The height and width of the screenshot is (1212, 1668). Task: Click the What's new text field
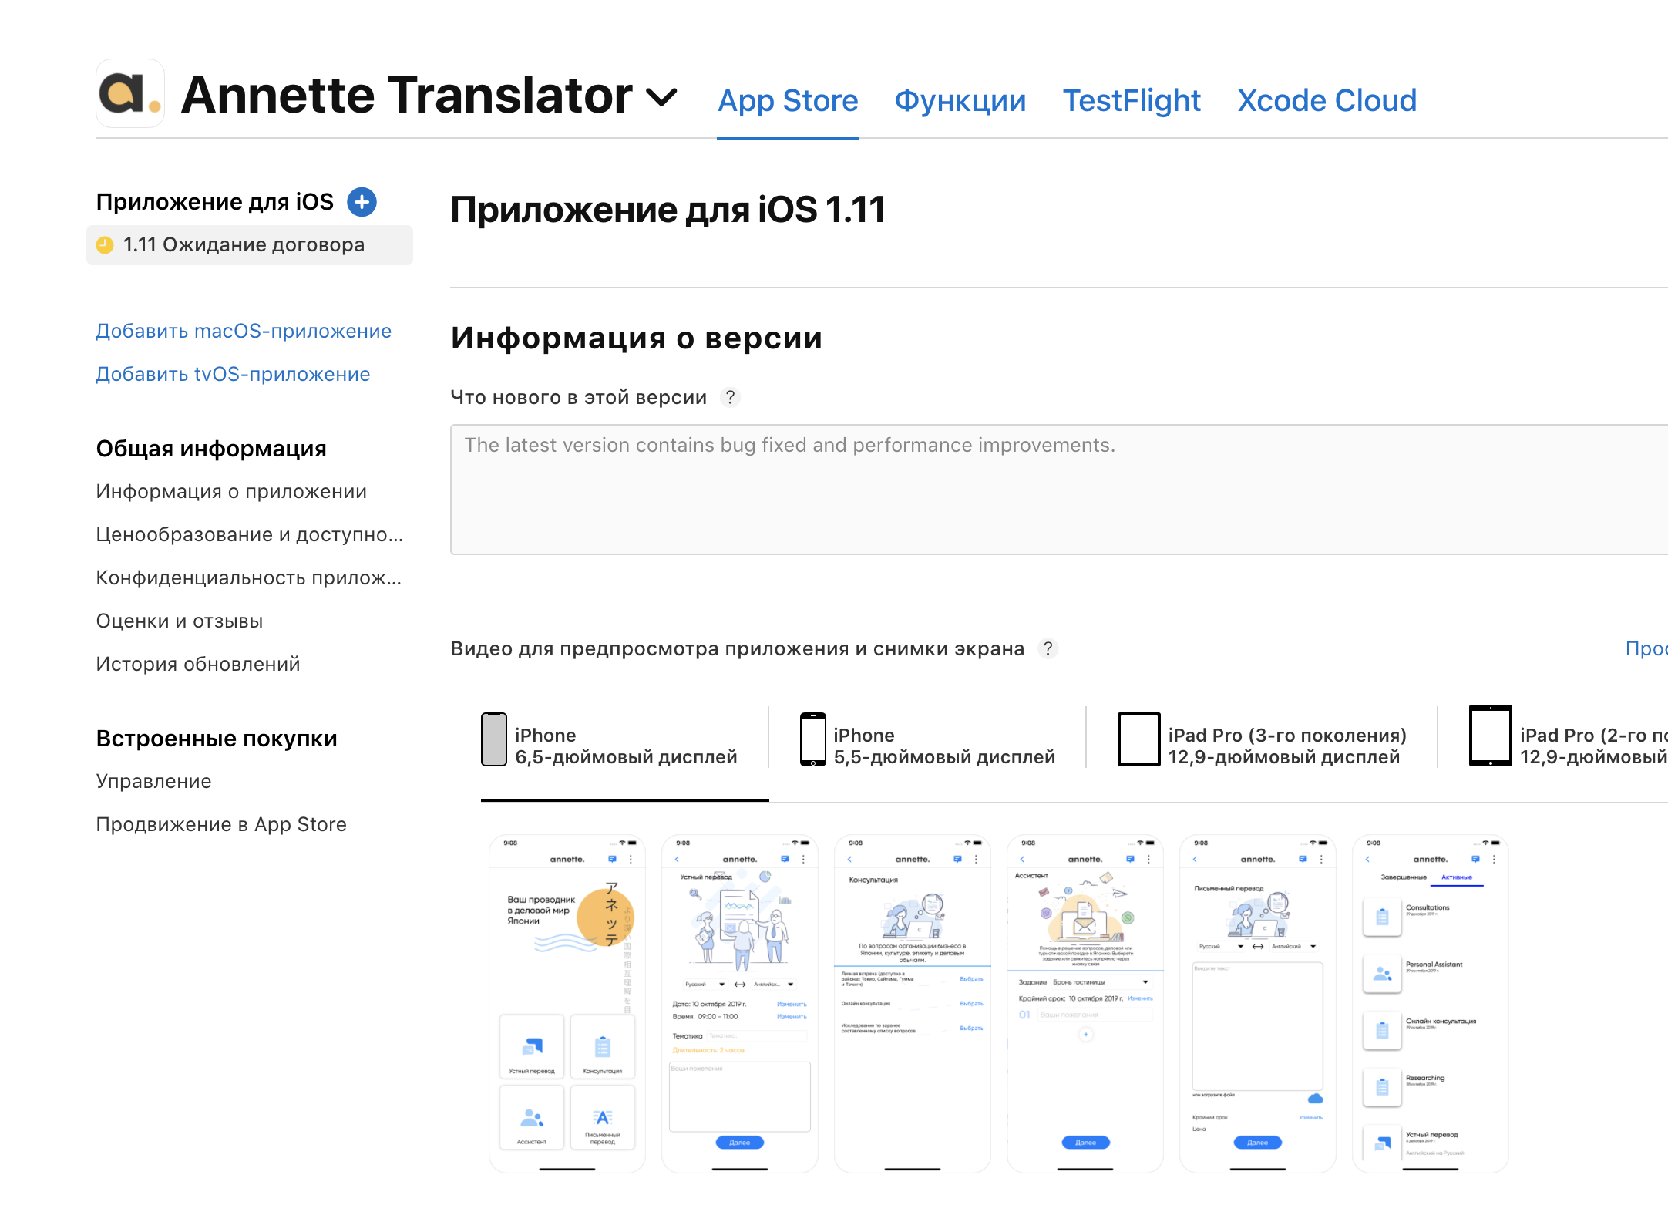tap(1058, 489)
